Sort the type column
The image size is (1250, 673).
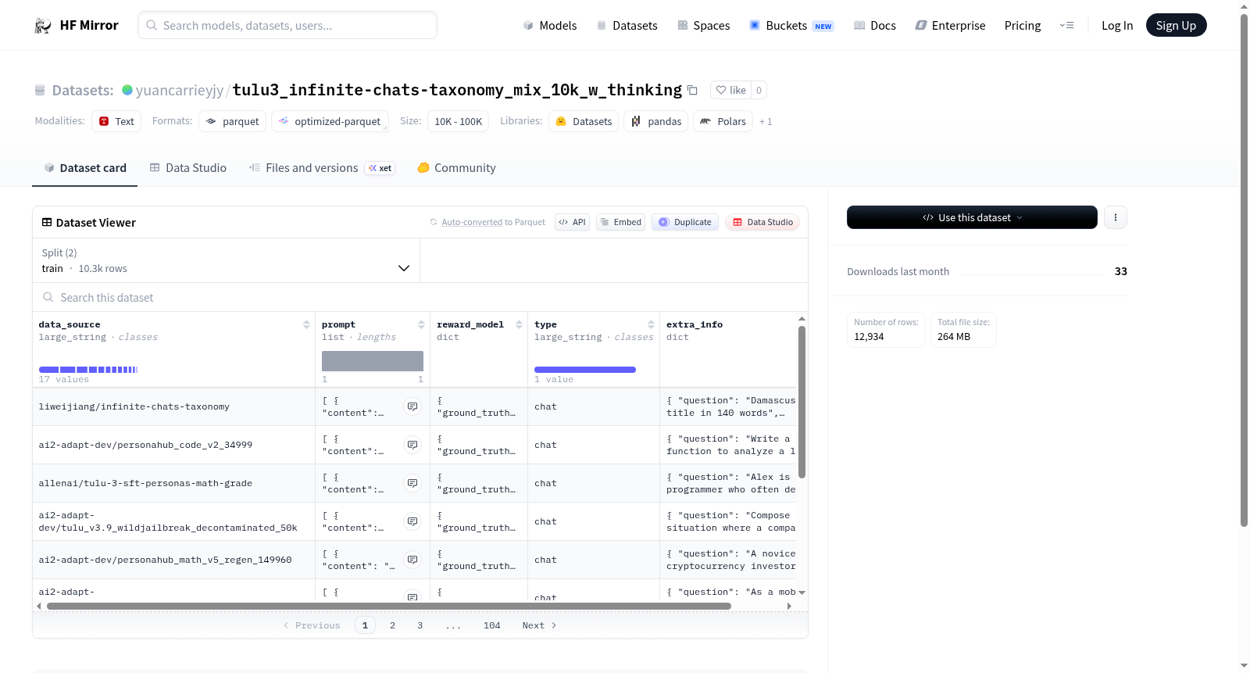click(651, 324)
